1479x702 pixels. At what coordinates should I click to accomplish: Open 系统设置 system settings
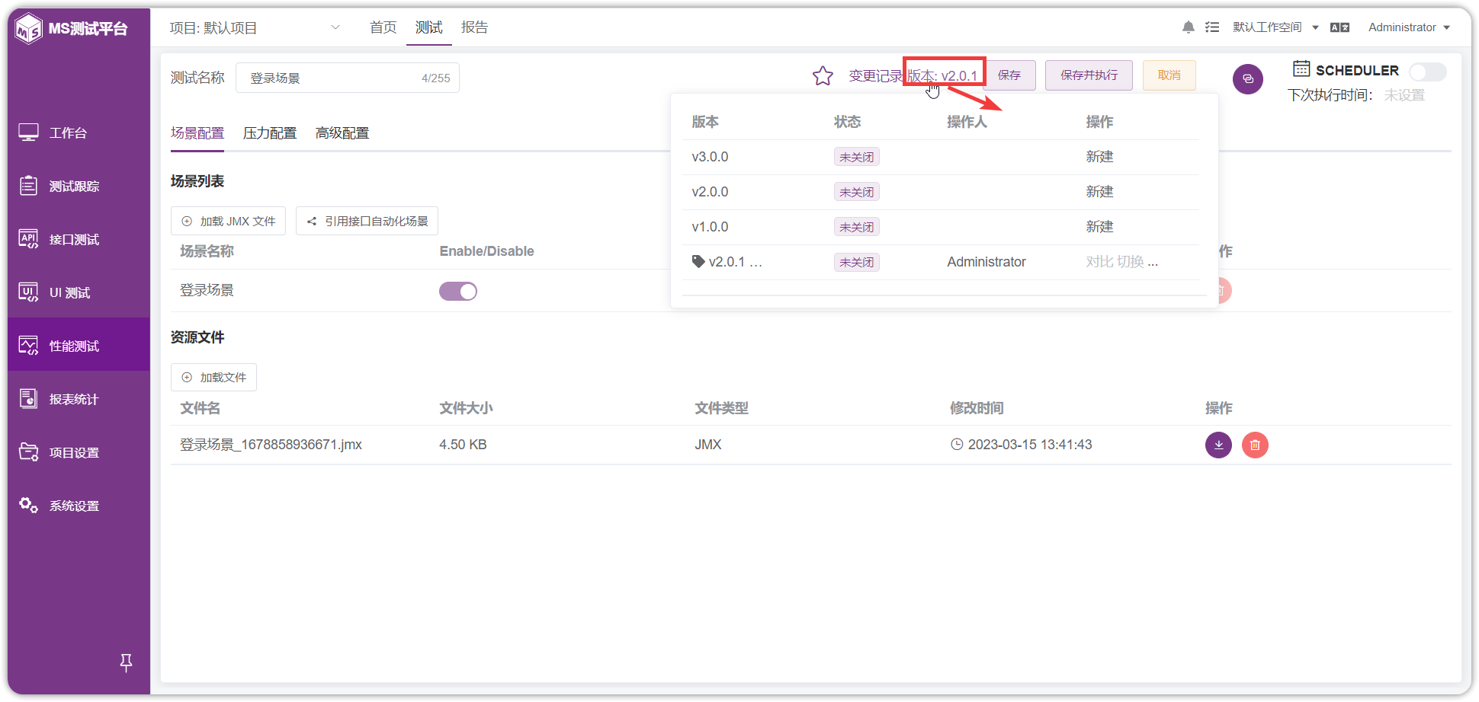tap(79, 506)
